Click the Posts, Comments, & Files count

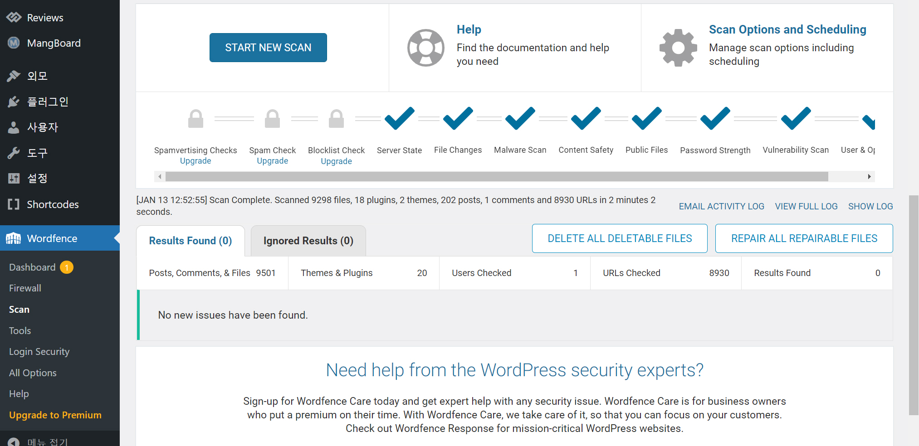pyautogui.click(x=266, y=273)
